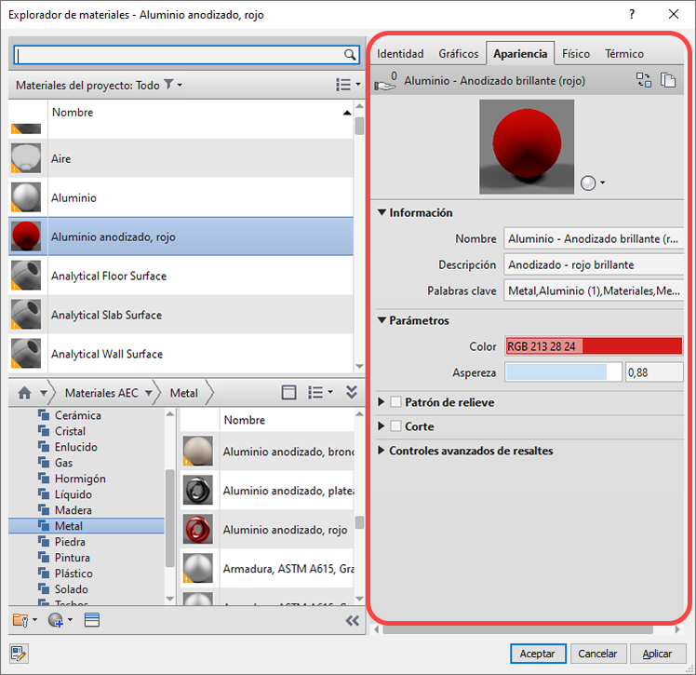Click the material preview sphere image
The height and width of the screenshot is (675, 696).
pyautogui.click(x=527, y=146)
